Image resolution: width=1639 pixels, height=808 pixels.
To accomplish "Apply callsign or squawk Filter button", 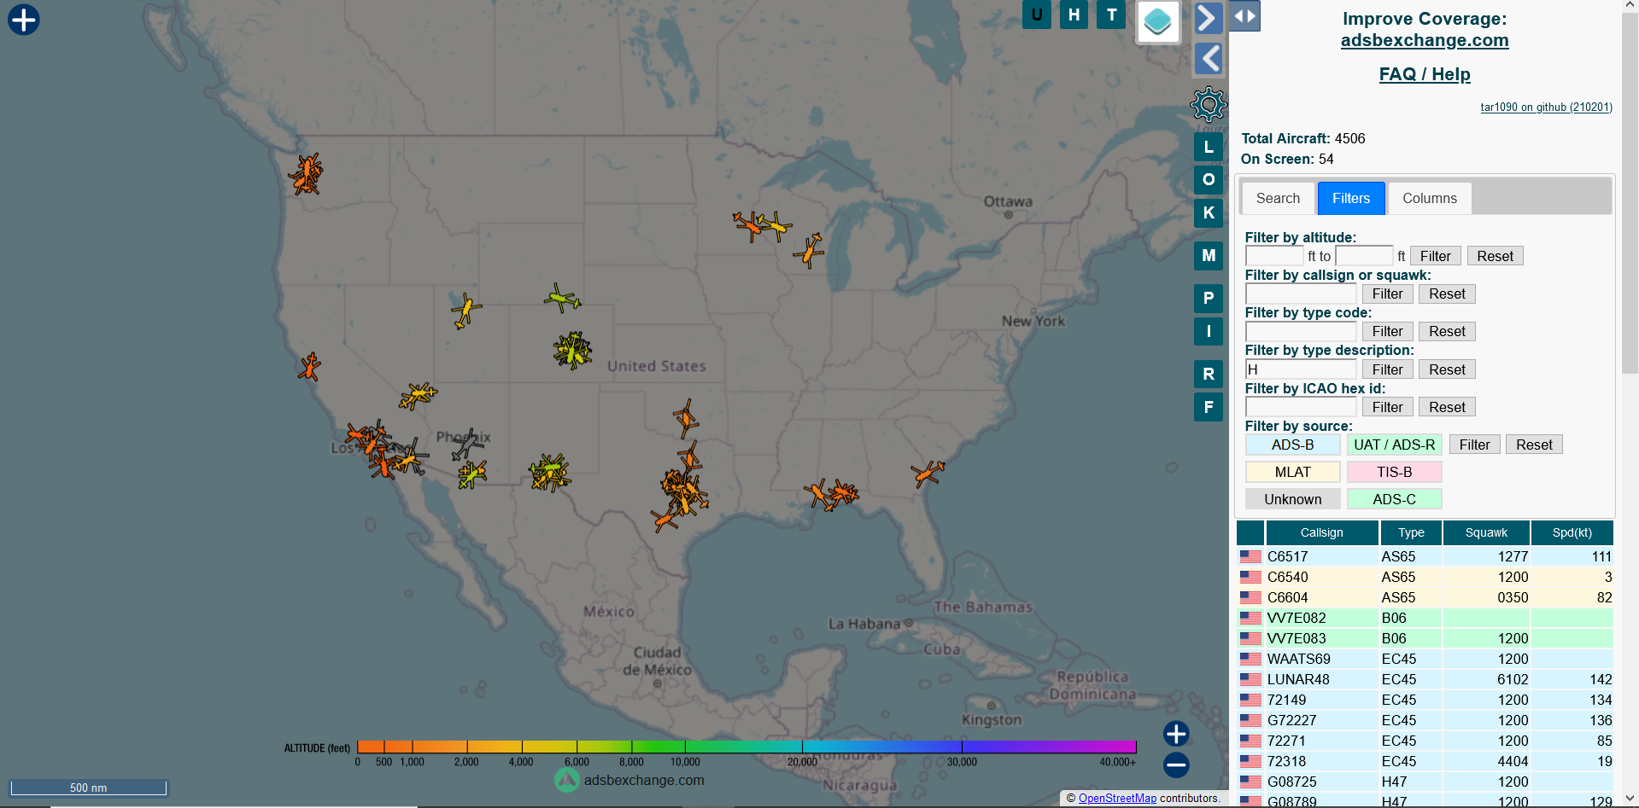I will pos(1387,294).
